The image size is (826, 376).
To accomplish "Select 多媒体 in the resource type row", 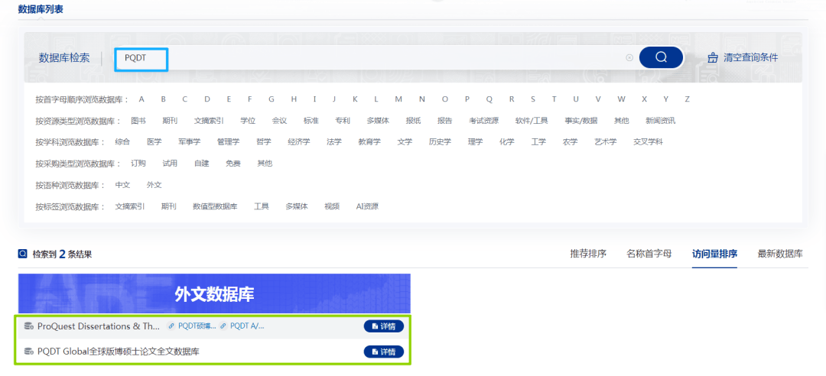I will click(x=378, y=121).
